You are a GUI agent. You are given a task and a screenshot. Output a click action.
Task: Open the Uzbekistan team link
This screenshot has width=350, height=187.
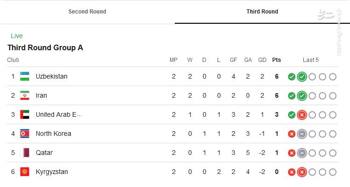pyautogui.click(x=51, y=76)
